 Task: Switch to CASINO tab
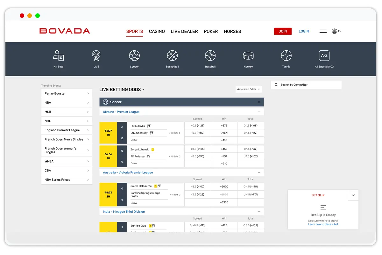tap(157, 31)
